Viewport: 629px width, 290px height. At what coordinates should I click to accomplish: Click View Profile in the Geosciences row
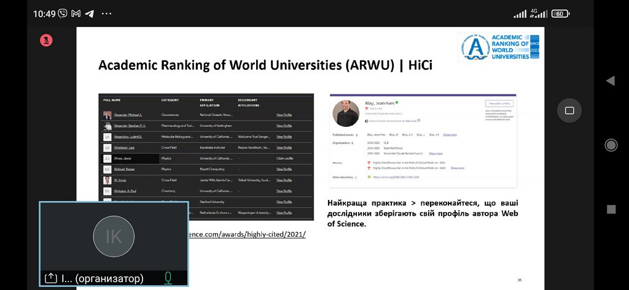point(284,115)
